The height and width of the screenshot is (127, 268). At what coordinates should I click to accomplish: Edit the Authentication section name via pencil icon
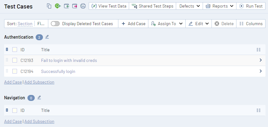click(x=47, y=37)
